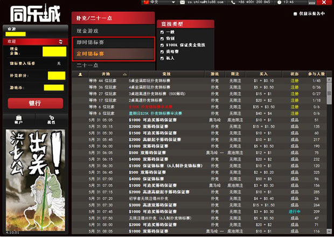
Task: Select the 星期日$25K 扑克锦标赛半决赛 row
Action: click(x=199, y=113)
